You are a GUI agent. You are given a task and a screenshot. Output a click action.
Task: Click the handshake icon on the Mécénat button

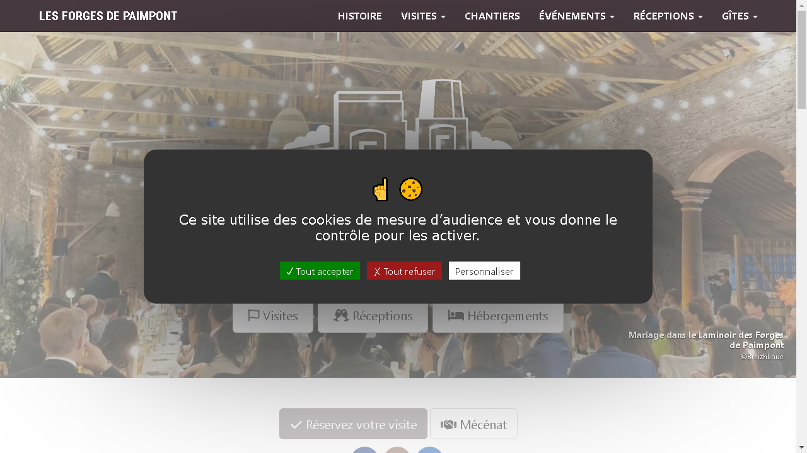tap(448, 425)
